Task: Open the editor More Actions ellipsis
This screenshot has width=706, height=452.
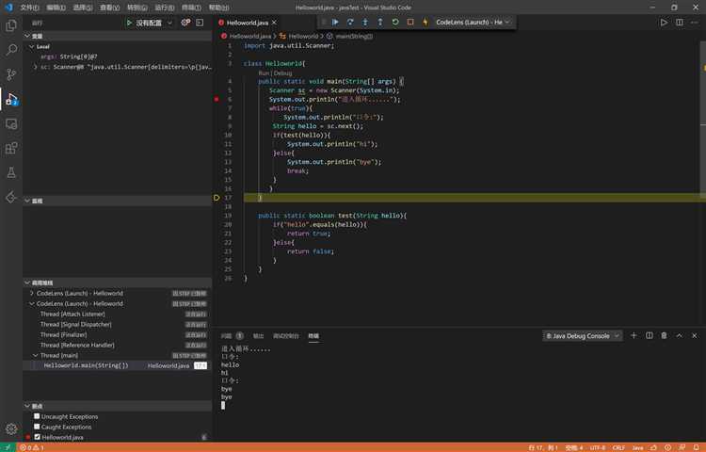Action: click(x=696, y=23)
